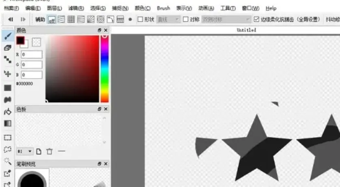The width and height of the screenshot is (340, 187).
Task: Open the Help menu
Action: tap(271, 9)
